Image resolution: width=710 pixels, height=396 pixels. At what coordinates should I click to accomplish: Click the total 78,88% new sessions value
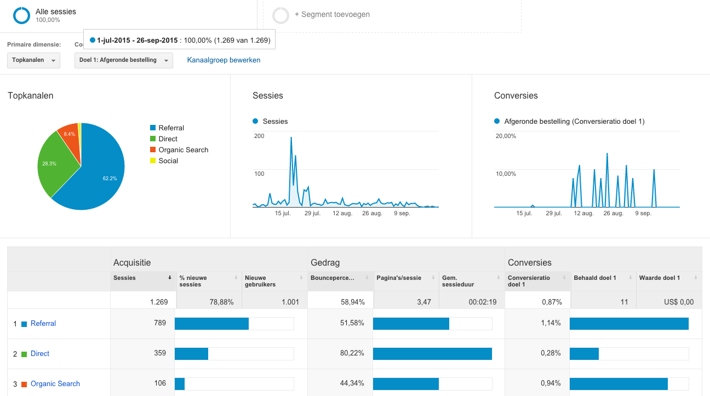click(x=222, y=302)
